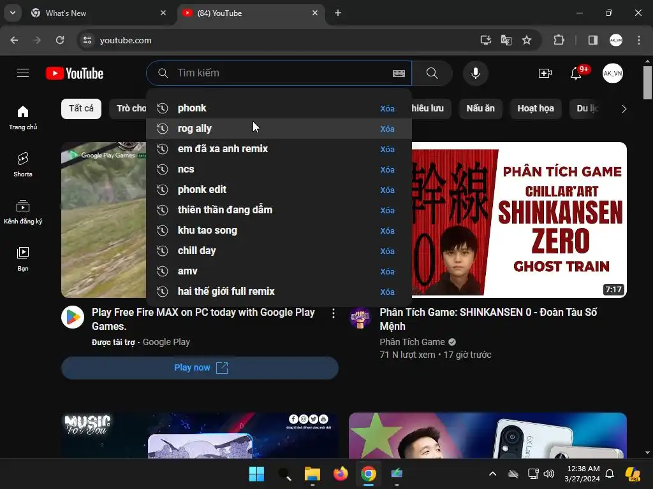The image size is (653, 489).
Task: Open site information icon in address bar
Action: pos(87,40)
